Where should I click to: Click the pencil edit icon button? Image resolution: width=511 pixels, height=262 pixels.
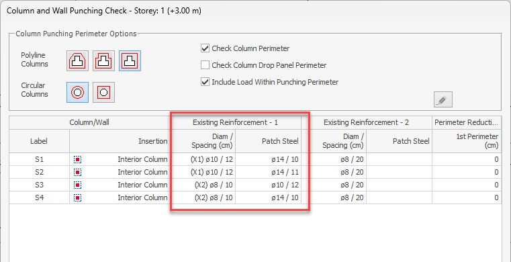coord(443,99)
